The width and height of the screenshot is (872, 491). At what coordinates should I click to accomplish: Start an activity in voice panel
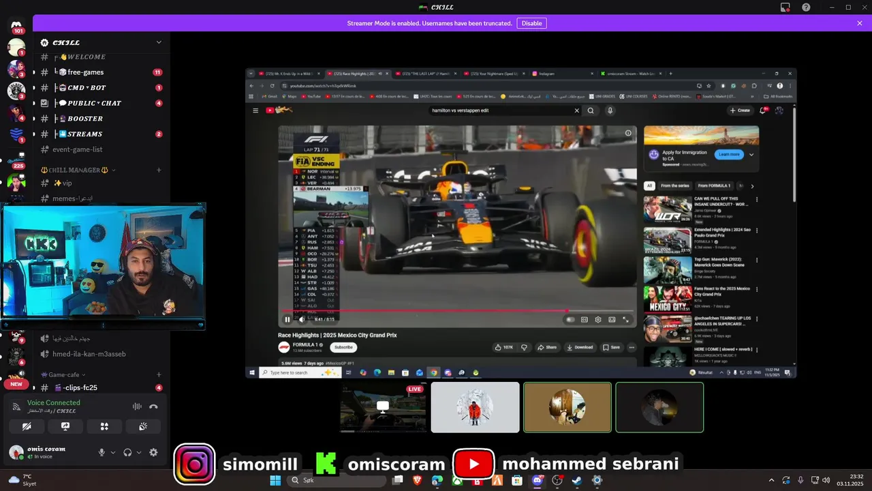pos(104,426)
